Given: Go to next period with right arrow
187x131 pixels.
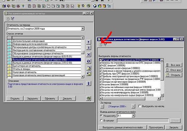Looking at the screenshot, I should tap(133, 106).
